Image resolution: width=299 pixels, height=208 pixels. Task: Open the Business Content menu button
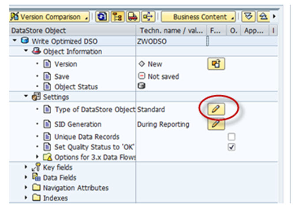pyautogui.click(x=199, y=17)
